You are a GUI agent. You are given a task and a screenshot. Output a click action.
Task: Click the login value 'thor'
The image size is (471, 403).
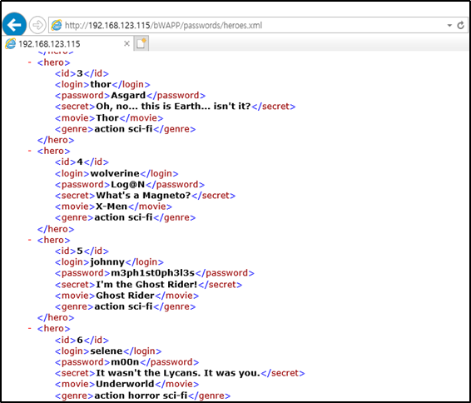coord(101,84)
